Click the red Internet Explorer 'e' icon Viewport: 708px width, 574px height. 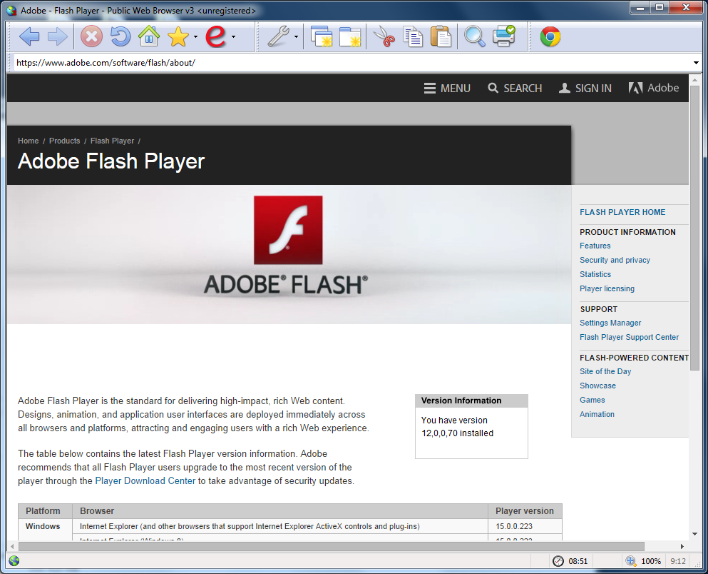click(x=215, y=36)
